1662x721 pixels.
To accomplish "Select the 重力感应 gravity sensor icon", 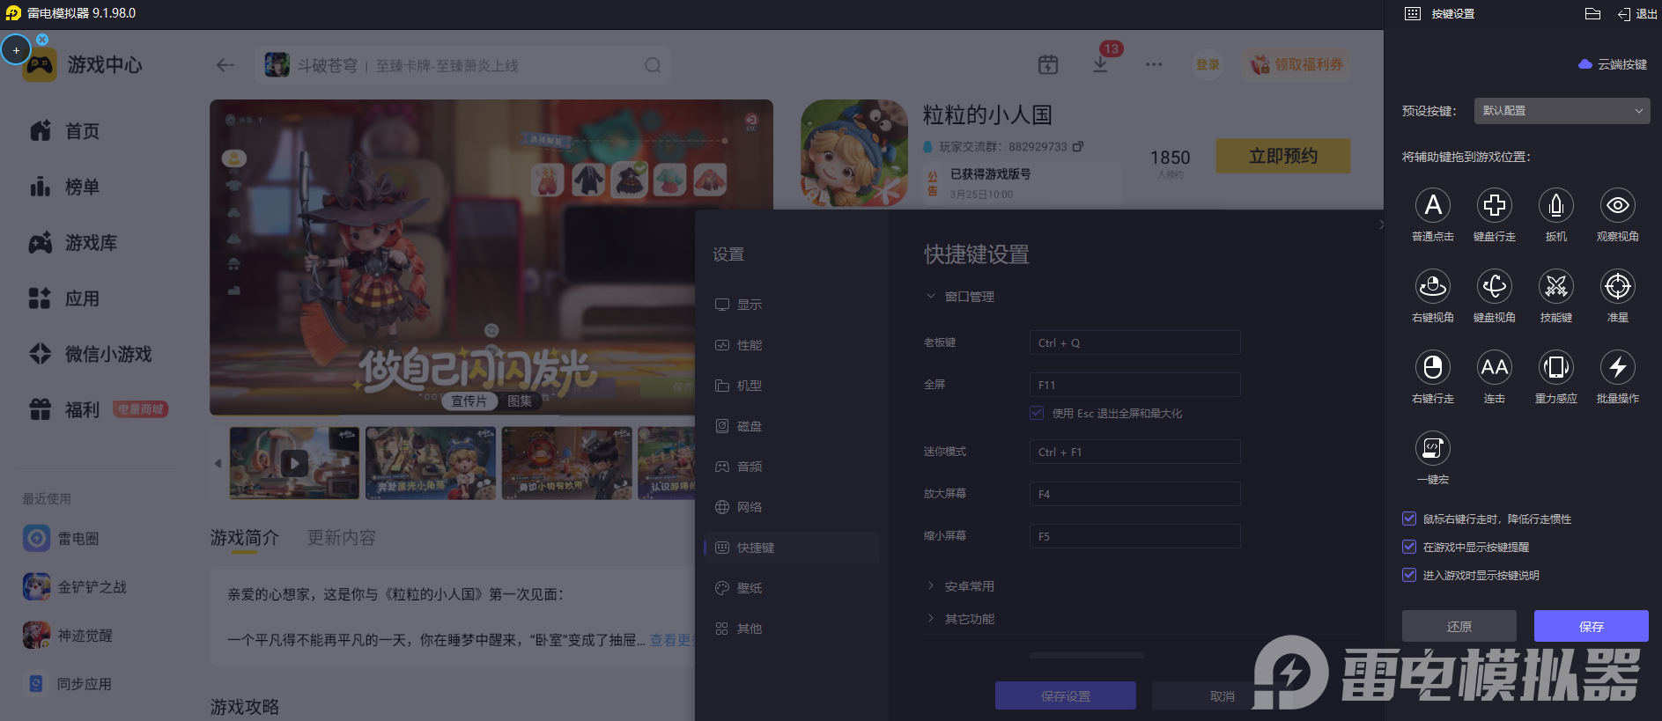I will 1555,368.
